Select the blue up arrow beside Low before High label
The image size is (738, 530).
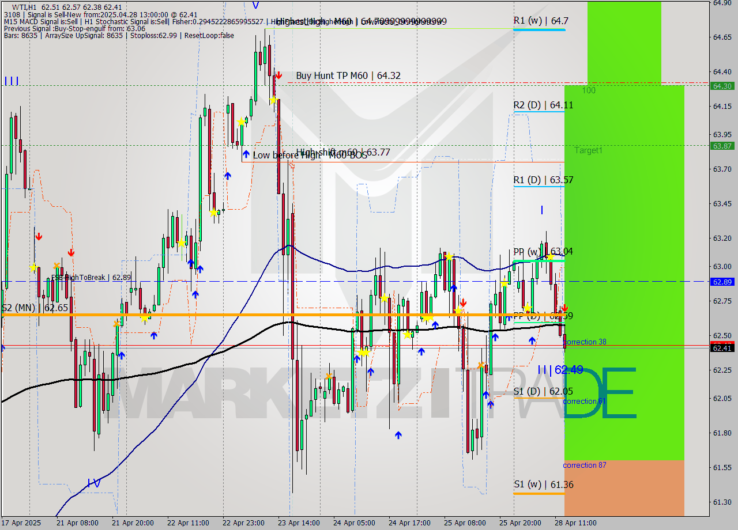[247, 154]
